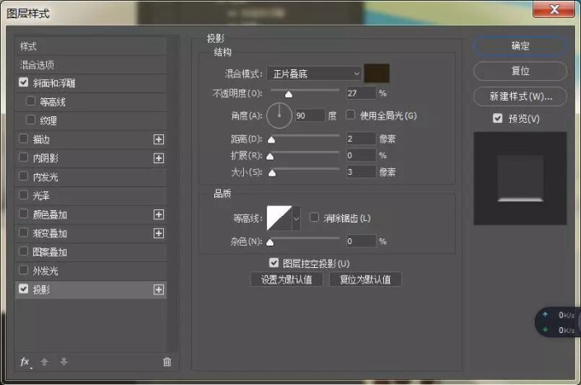
Task: Toggle the 消除锯齿 checkbox
Action: (314, 218)
